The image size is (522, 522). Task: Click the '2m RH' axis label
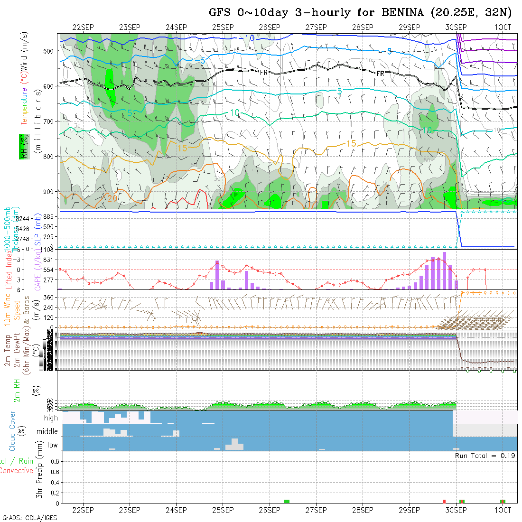tap(17, 390)
